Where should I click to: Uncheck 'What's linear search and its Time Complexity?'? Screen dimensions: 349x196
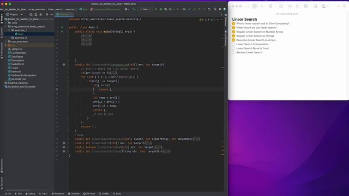click(x=233, y=23)
